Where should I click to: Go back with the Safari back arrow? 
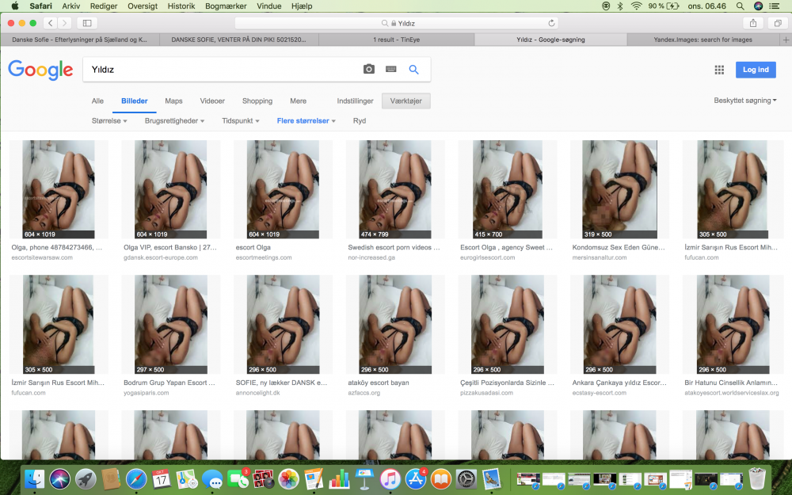[50, 23]
